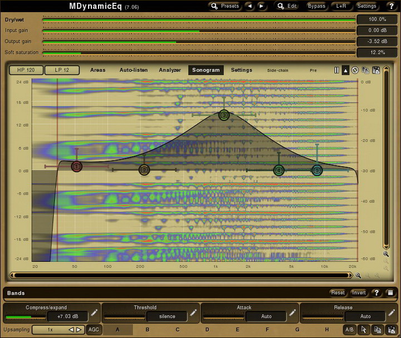Toggle the LP 12 filter button

[62, 70]
